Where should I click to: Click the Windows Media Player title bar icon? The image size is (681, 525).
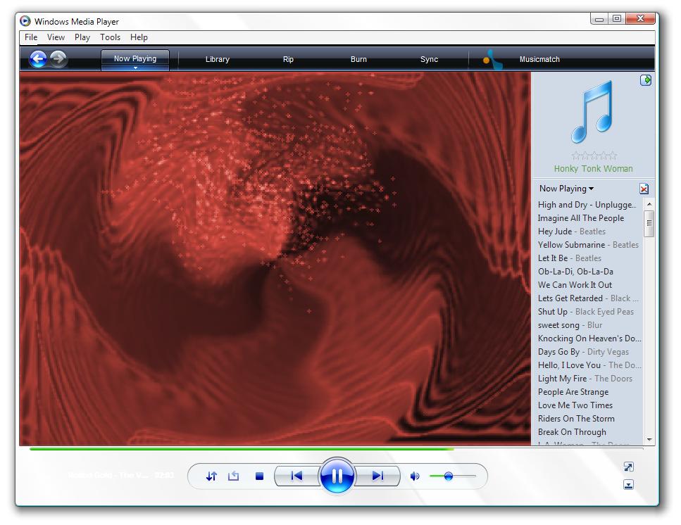(x=25, y=21)
